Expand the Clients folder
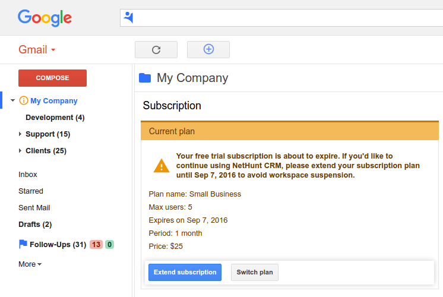Image resolution: width=443 pixels, height=297 pixels. point(20,151)
